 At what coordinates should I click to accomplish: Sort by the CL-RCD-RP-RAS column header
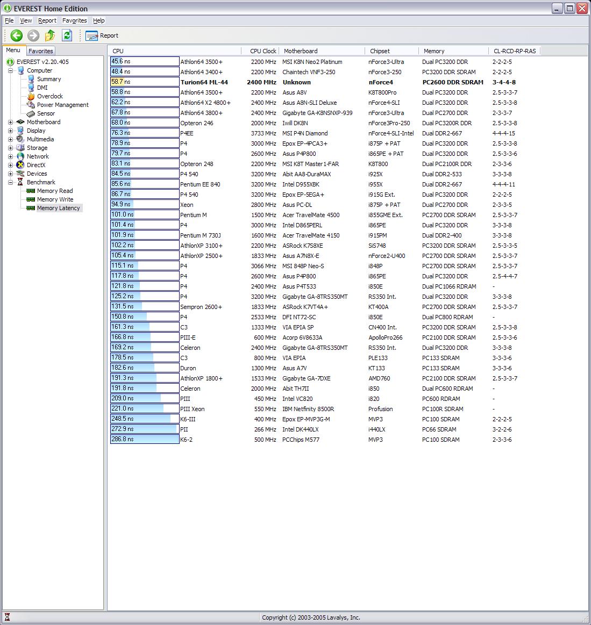coord(515,51)
